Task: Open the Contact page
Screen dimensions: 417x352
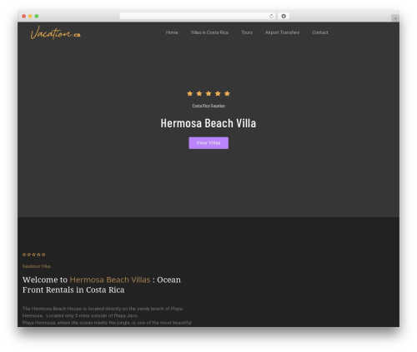Action: (320, 32)
